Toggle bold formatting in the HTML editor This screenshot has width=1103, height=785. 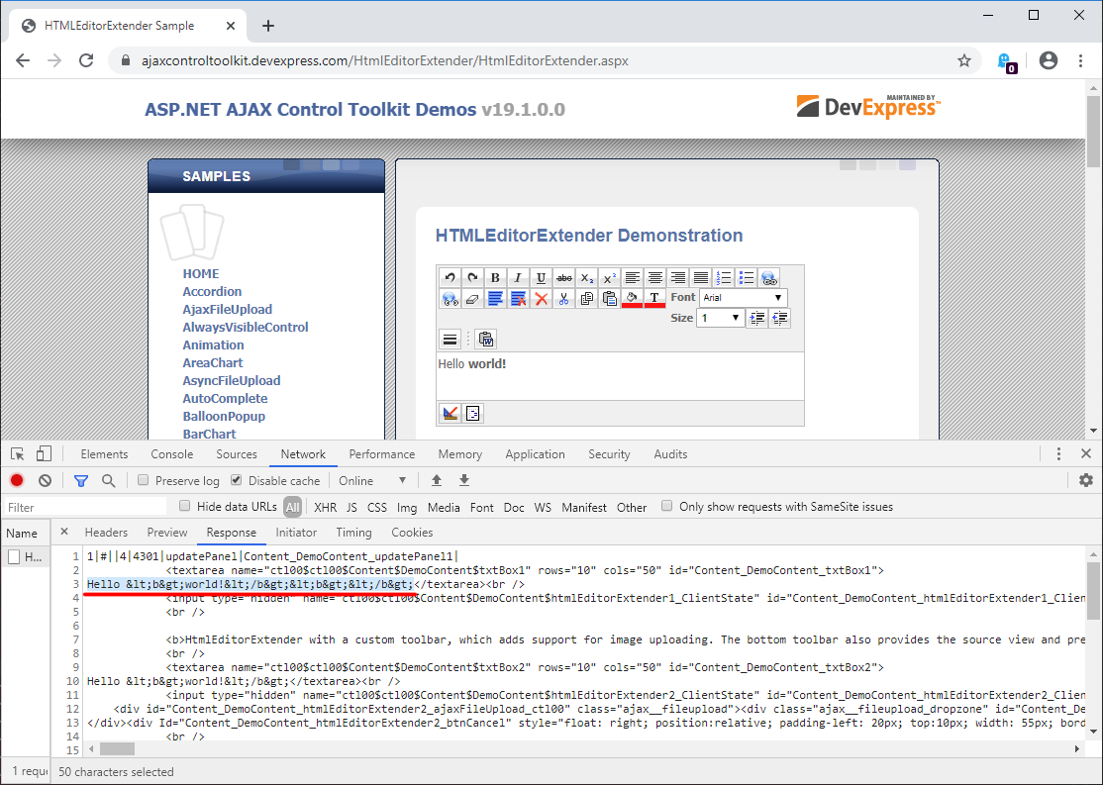point(495,277)
